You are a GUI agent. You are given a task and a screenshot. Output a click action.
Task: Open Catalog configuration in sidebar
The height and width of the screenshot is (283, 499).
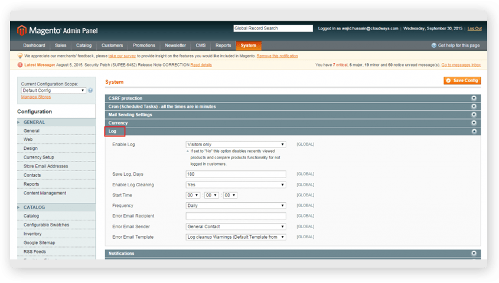[x=31, y=216]
